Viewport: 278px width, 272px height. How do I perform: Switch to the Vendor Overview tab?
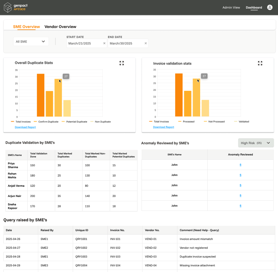[x=60, y=27]
